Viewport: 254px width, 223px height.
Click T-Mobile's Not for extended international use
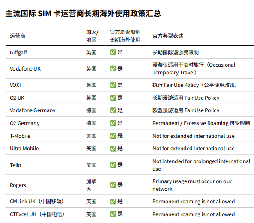[194, 136]
